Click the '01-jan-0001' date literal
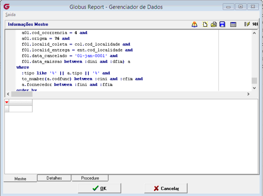The image size is (263, 196). 91,56
